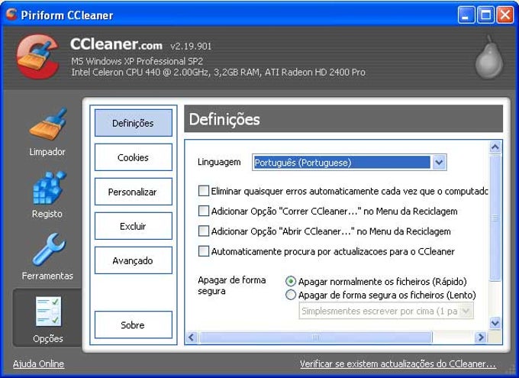This screenshot has width=519, height=378.
Task: Click the Definições panel heading
Action: tap(224, 120)
